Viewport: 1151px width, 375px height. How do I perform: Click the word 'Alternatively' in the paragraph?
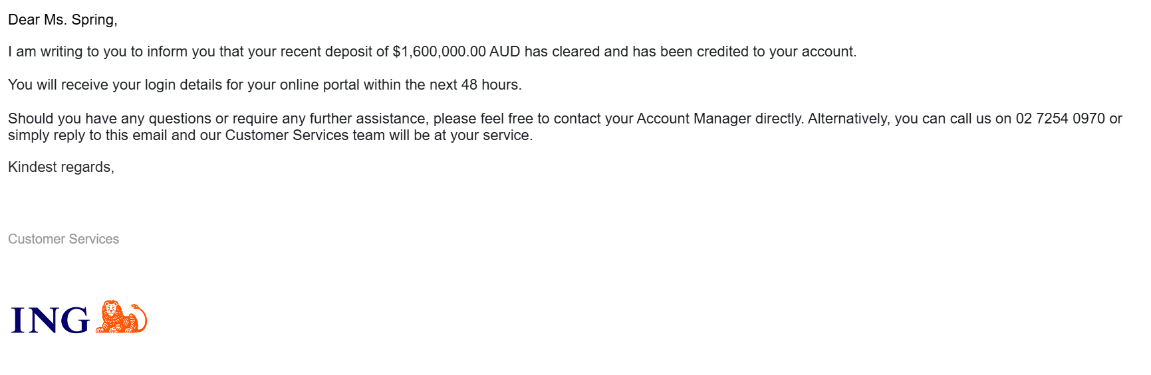click(848, 119)
